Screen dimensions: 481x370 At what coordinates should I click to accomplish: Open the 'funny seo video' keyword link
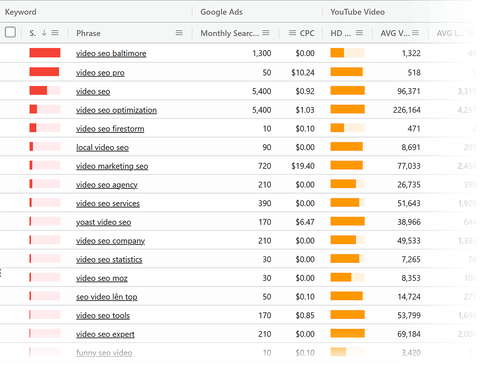click(104, 353)
